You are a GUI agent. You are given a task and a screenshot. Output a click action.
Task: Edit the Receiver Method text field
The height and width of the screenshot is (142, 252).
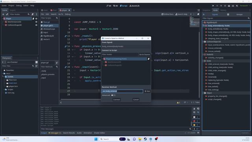[122, 91]
